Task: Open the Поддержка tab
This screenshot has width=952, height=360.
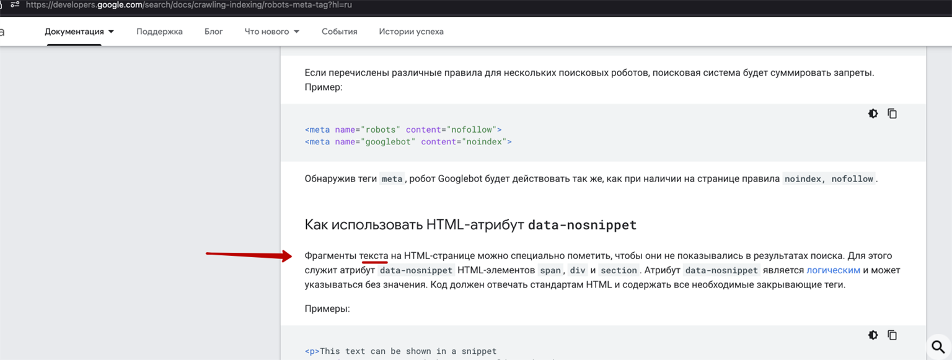Action: point(159,32)
